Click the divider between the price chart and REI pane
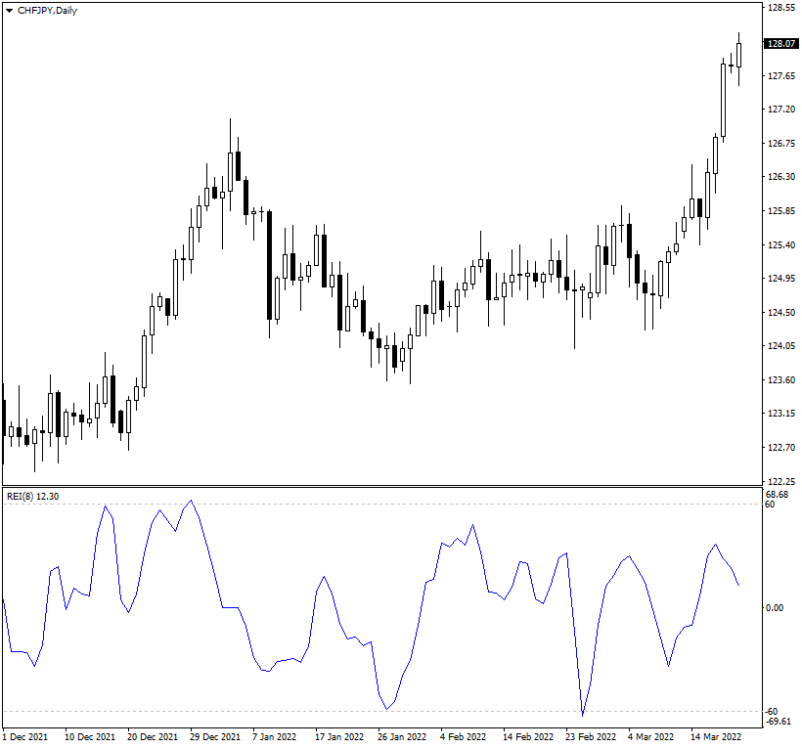This screenshot has width=802, height=748. (x=381, y=486)
